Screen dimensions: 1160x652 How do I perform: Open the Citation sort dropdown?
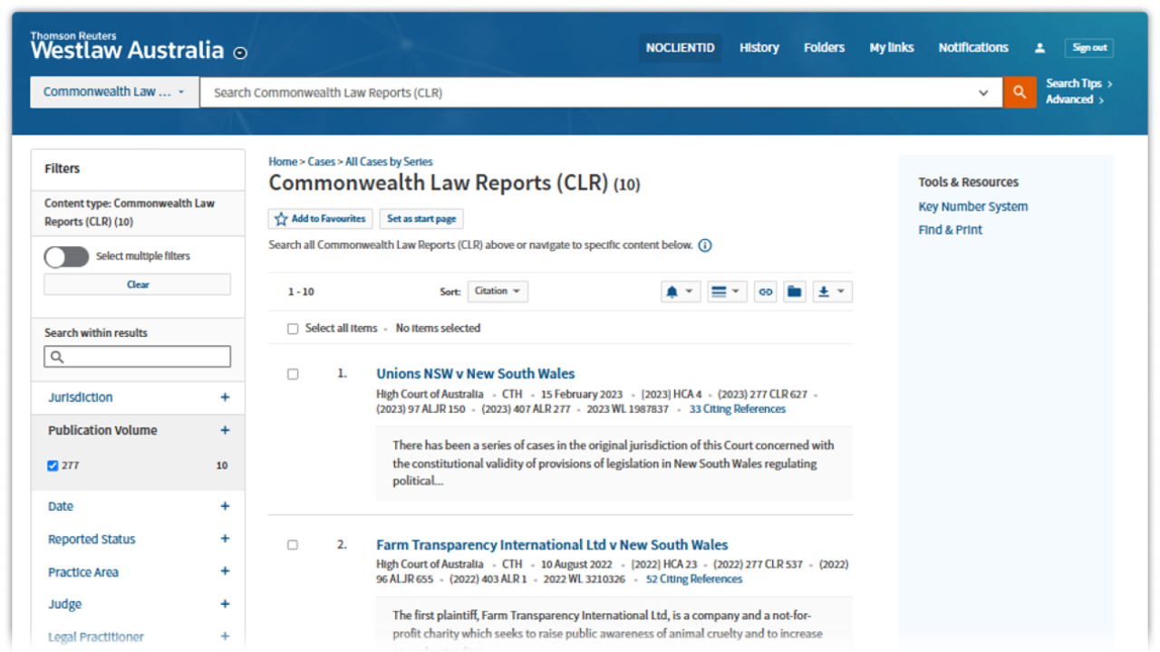(497, 291)
